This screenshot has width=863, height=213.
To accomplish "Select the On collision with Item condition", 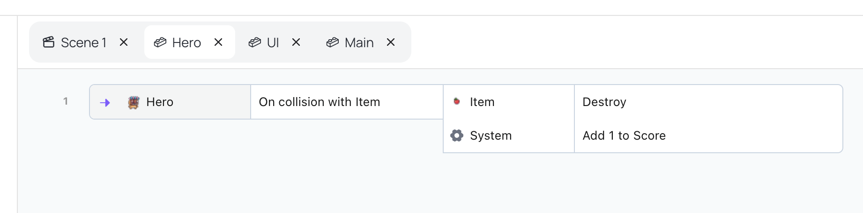I will click(320, 102).
